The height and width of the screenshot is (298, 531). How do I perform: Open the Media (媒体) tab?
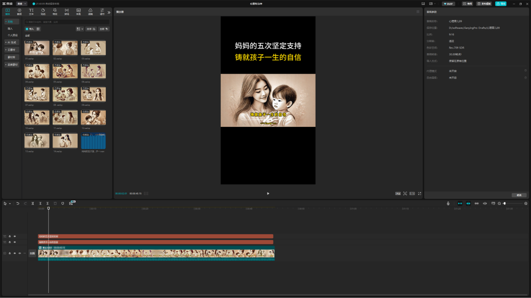pyautogui.click(x=7, y=11)
